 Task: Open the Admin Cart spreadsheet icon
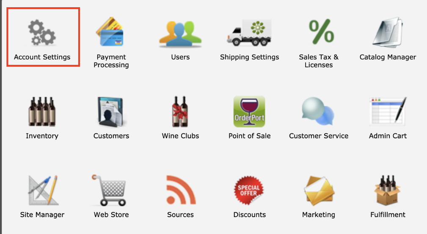[x=388, y=111]
